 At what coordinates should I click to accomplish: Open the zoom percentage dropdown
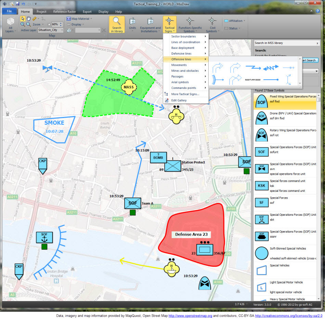point(42,24)
